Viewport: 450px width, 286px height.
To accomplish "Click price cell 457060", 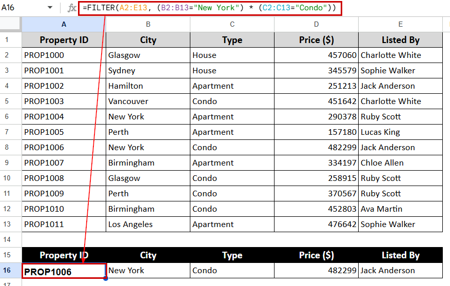I will pos(316,55).
